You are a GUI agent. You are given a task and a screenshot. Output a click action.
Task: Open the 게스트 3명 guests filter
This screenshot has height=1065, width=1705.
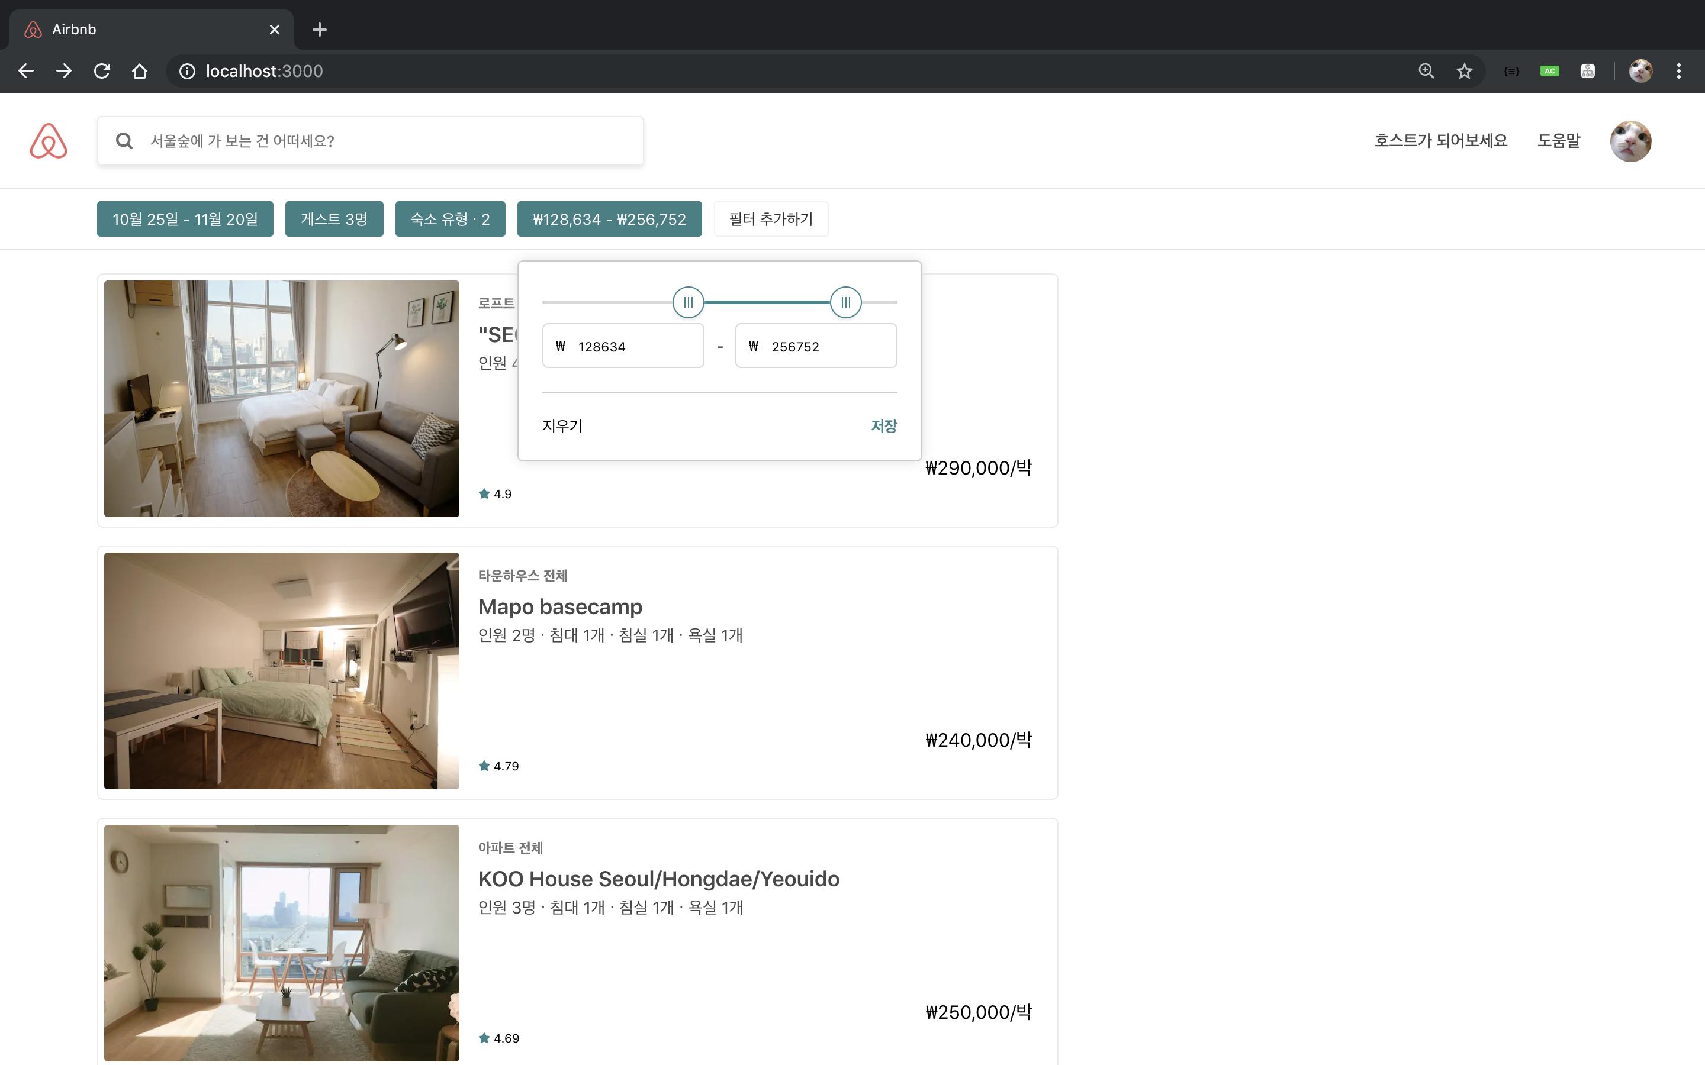(x=334, y=219)
